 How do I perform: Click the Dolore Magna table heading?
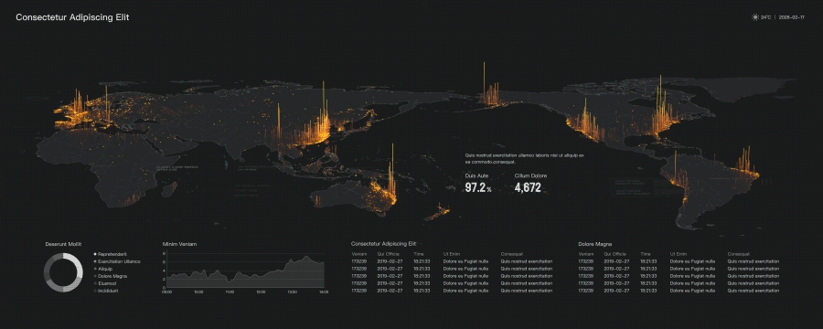click(x=595, y=244)
